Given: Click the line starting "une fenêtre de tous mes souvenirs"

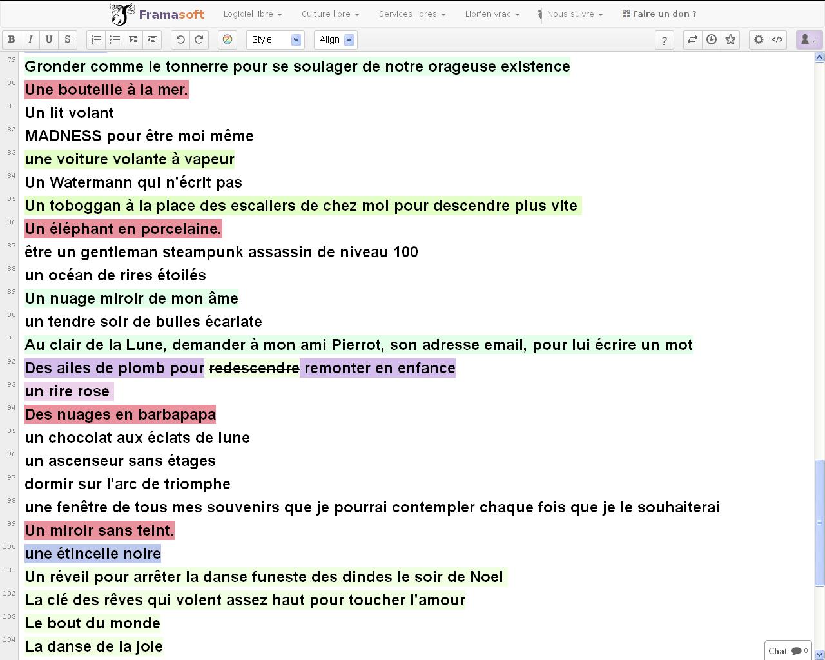Looking at the screenshot, I should pos(373,507).
